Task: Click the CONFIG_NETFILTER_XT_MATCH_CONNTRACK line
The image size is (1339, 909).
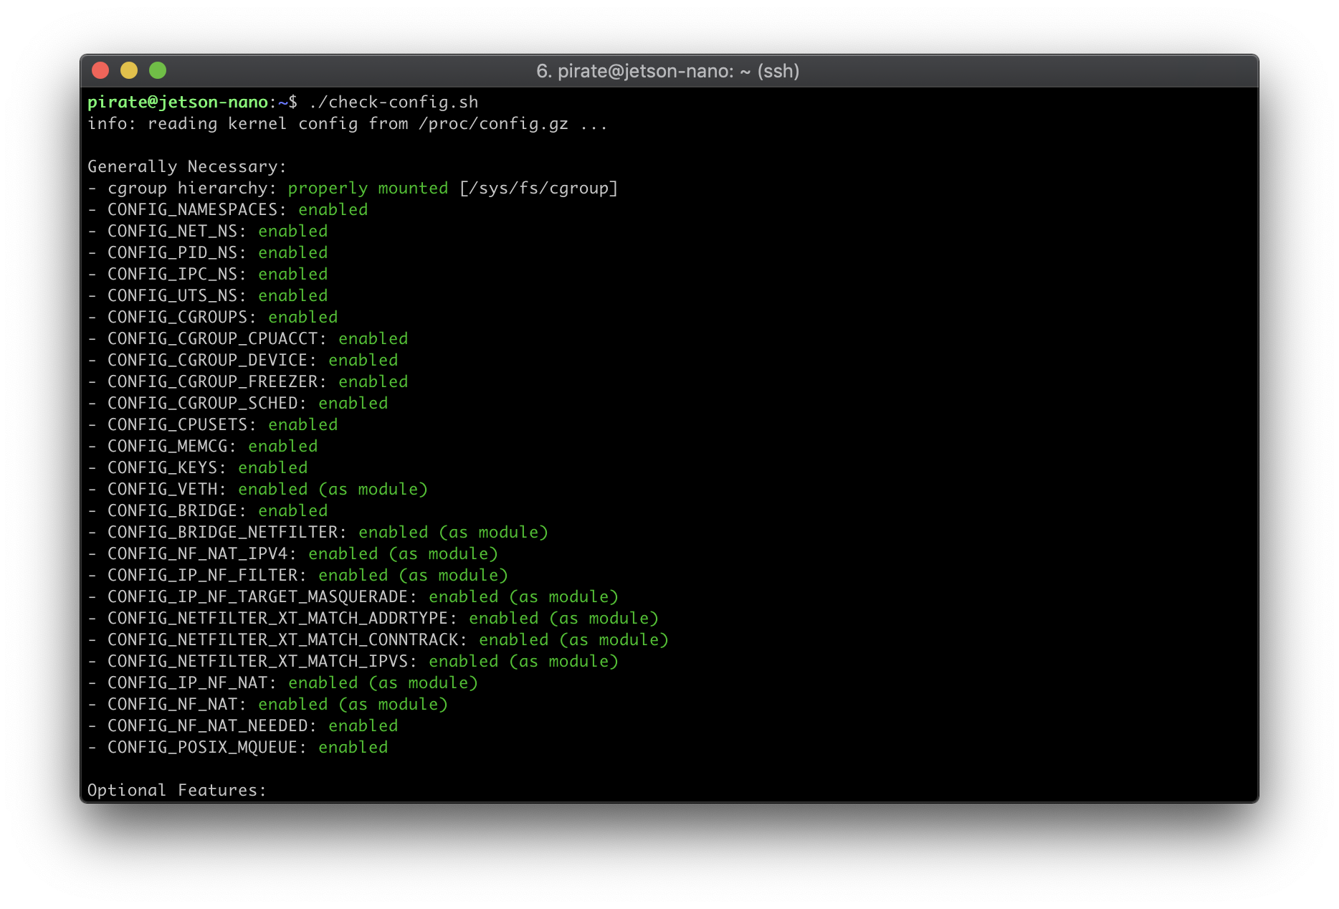Action: click(378, 639)
